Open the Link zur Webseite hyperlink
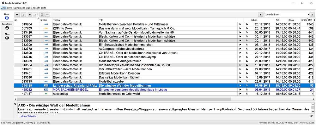 (28, 116)
